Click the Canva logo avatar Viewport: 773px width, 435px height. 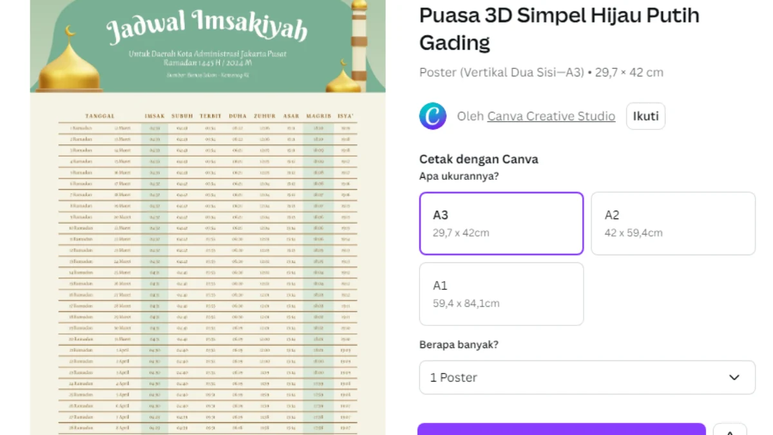[x=433, y=117]
